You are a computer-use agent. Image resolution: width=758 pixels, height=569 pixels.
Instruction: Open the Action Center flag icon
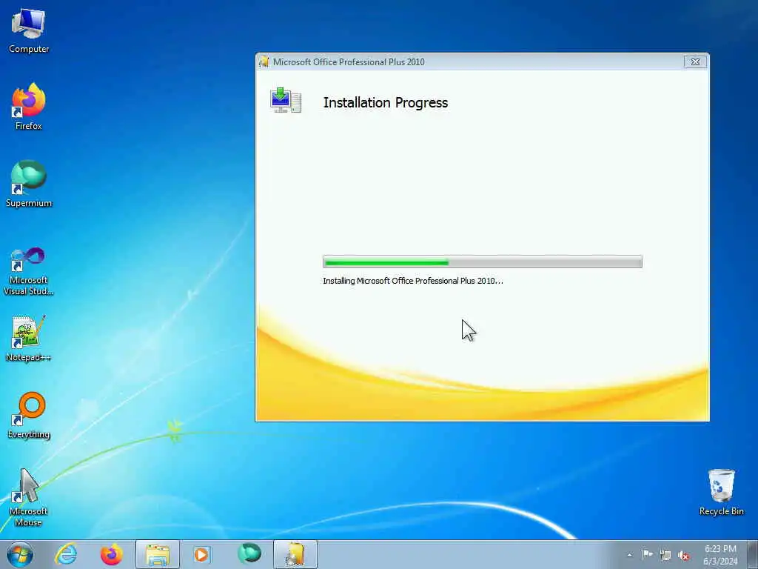coord(647,554)
